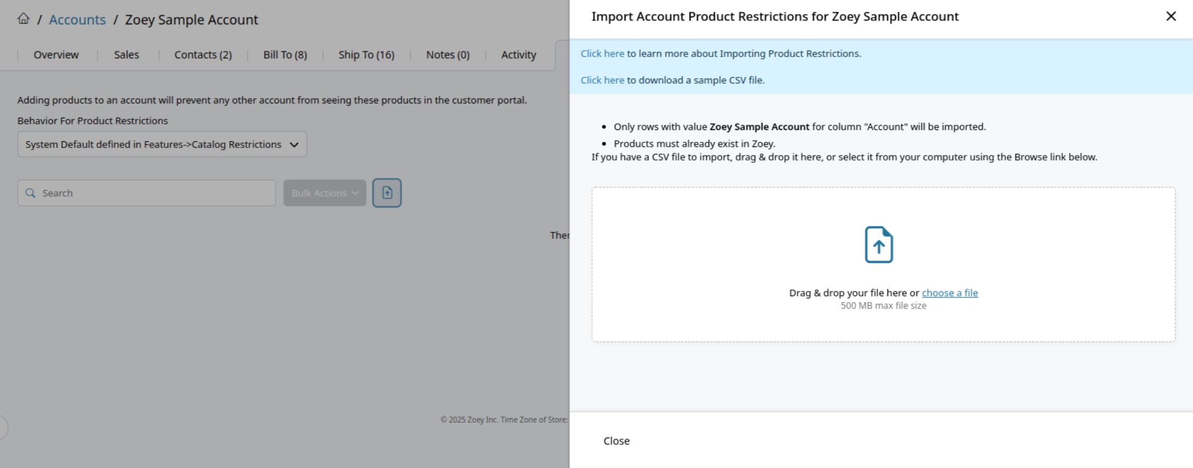The width and height of the screenshot is (1193, 468).
Task: Click here to download sample CSV file
Action: pos(602,80)
